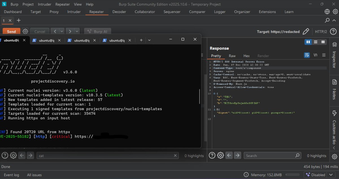Open back history dropdown arrow
339x179 pixels.
point(62,32)
